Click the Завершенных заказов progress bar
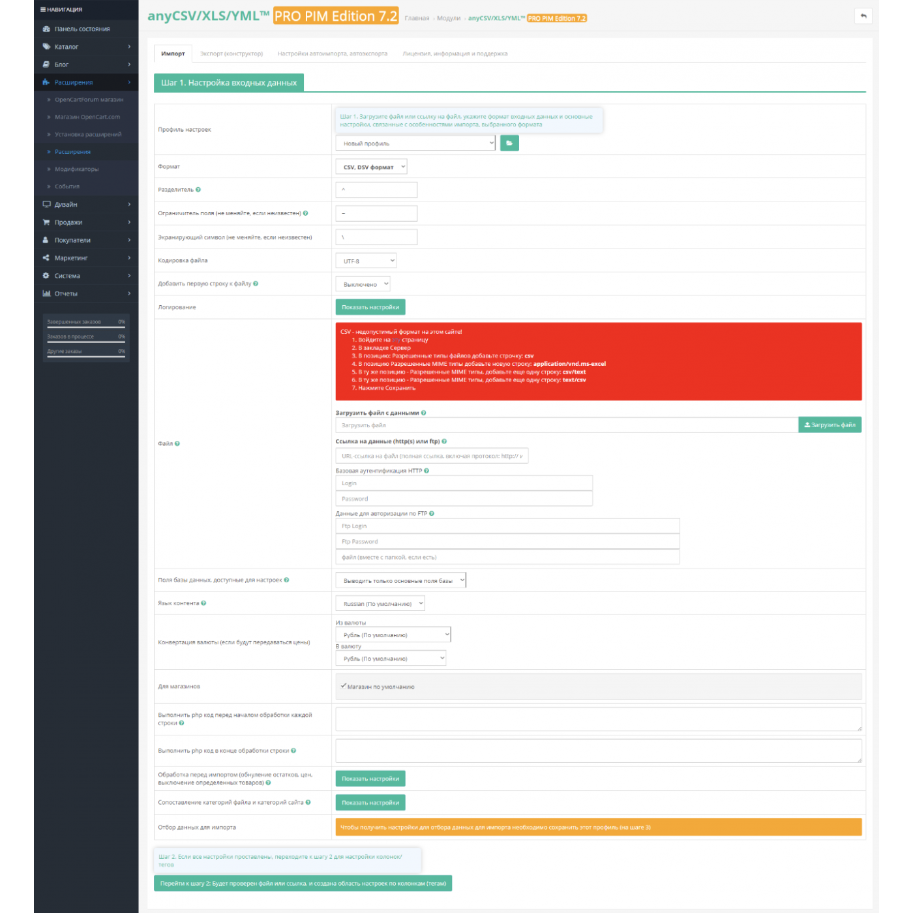913x913 pixels. point(85,327)
